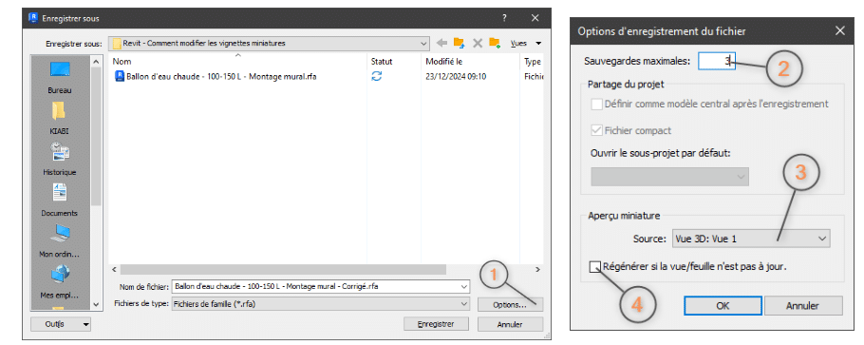Open the disabled sous-projet par défaut dropdown
The image size is (864, 345).
coord(670,177)
